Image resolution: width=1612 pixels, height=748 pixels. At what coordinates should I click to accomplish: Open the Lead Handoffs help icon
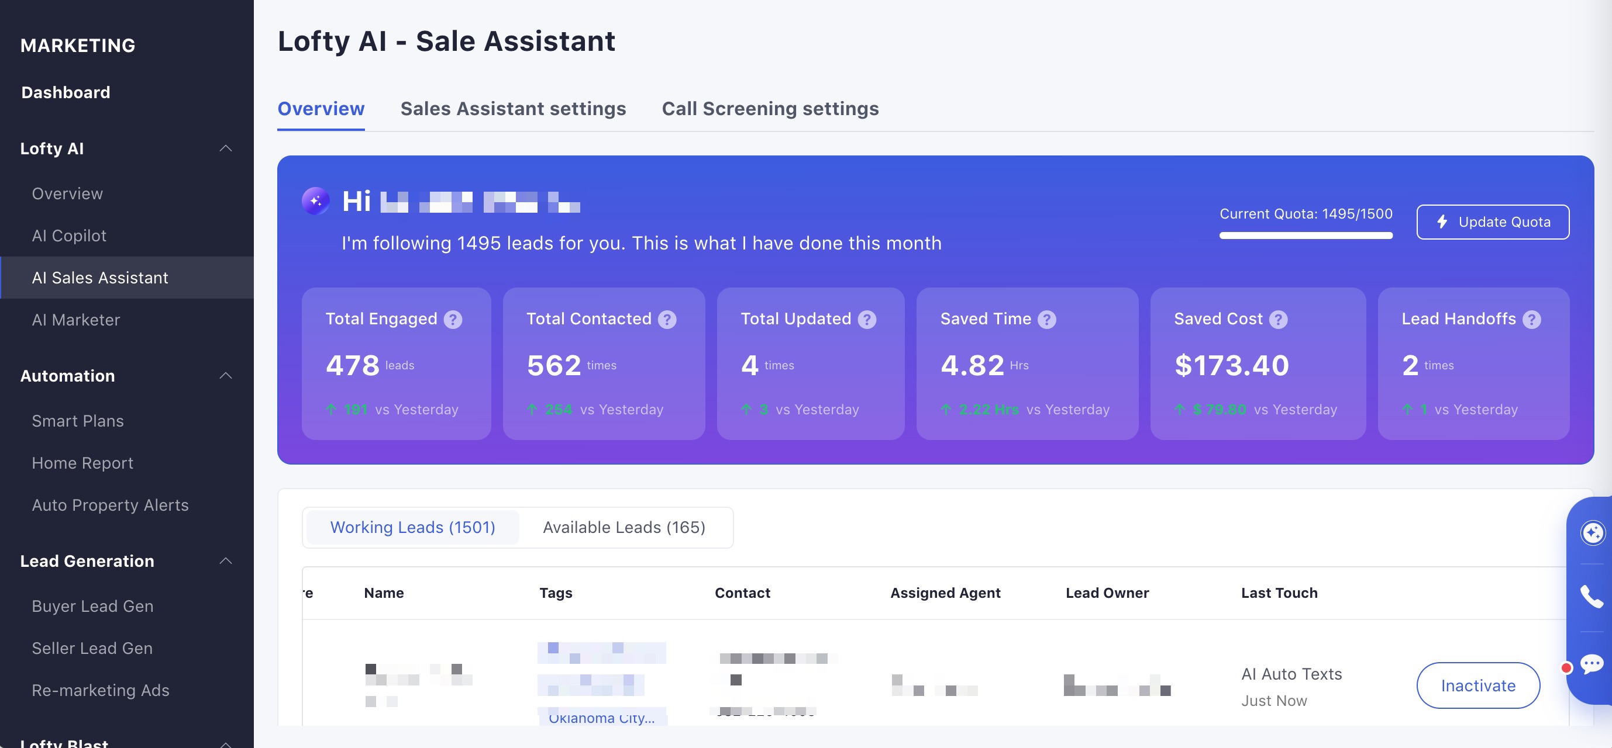pos(1532,320)
